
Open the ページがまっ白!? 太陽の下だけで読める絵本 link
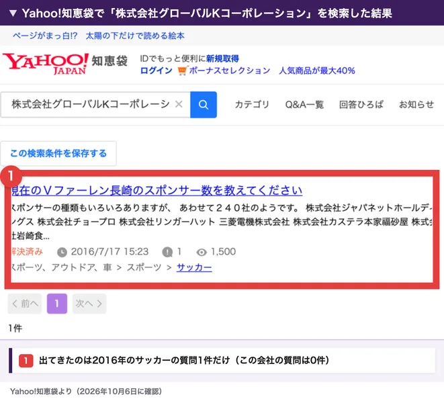point(99,36)
